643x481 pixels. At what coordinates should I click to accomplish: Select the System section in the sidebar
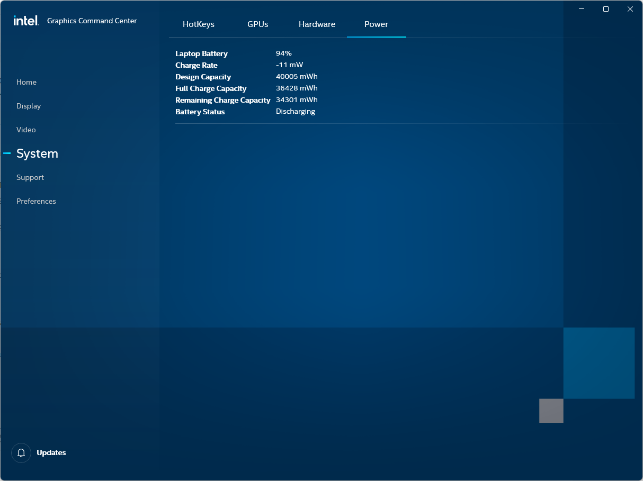point(37,153)
